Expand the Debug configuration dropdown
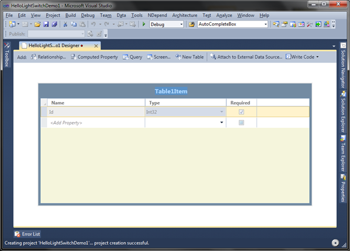 coord(181,24)
